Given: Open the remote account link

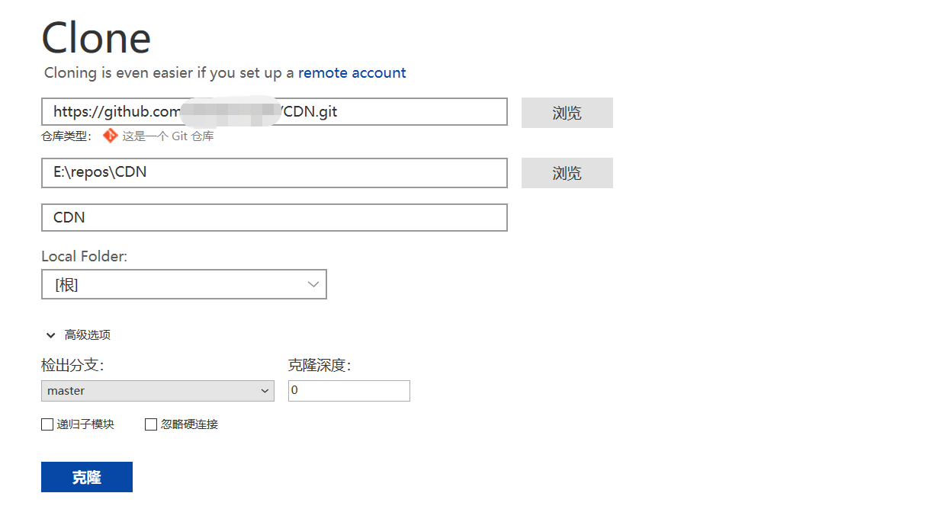Looking at the screenshot, I should (352, 73).
